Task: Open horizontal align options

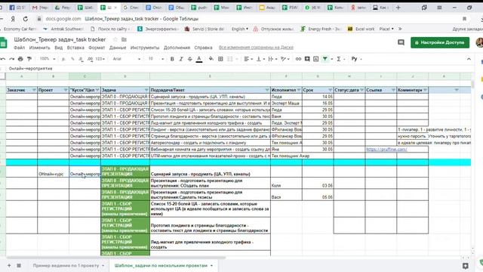Action: (x=248, y=59)
